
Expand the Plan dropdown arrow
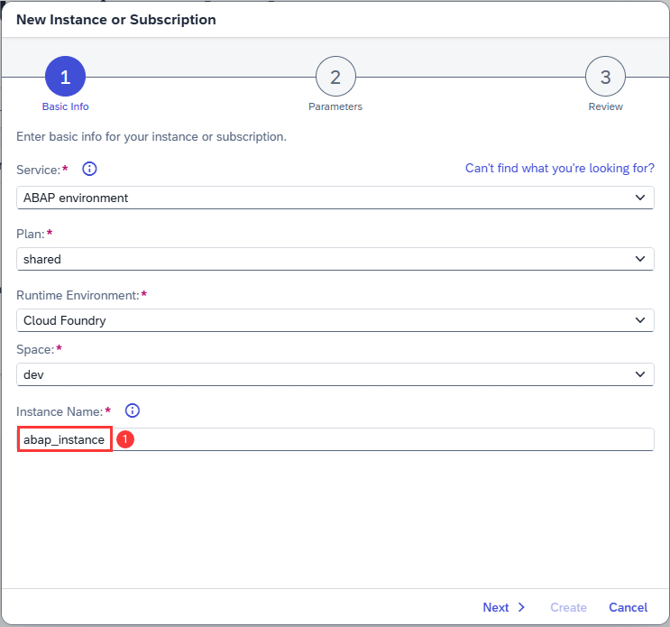pyautogui.click(x=639, y=259)
